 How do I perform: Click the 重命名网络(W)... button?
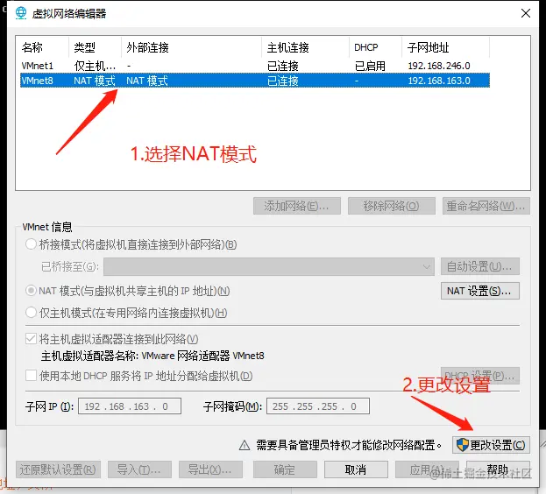point(486,206)
